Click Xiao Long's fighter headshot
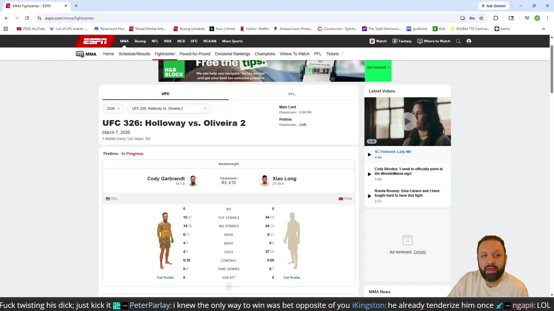 pos(264,181)
